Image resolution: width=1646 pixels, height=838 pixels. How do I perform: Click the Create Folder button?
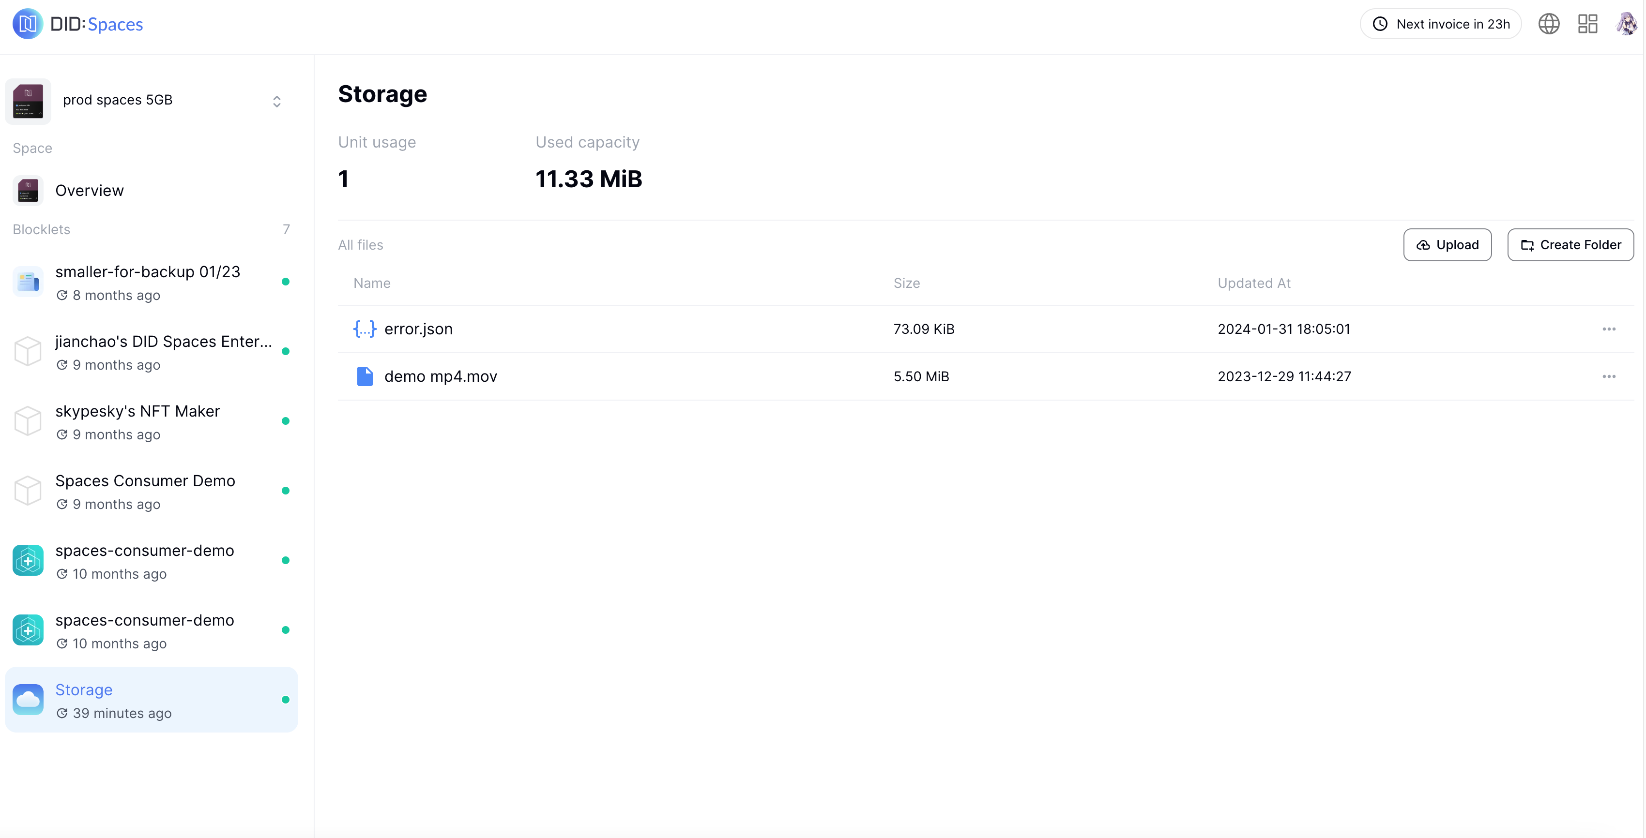pos(1570,245)
